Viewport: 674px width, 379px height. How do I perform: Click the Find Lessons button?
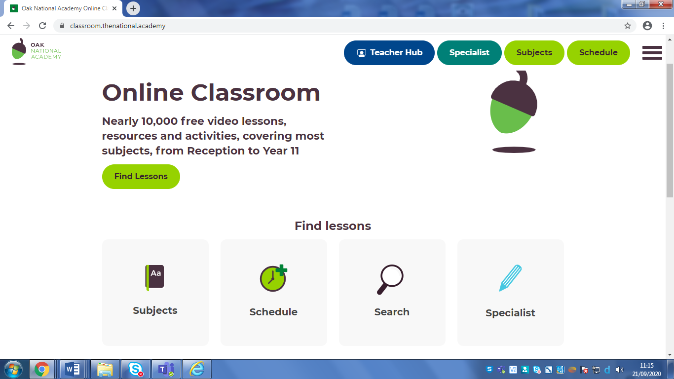coord(141,177)
